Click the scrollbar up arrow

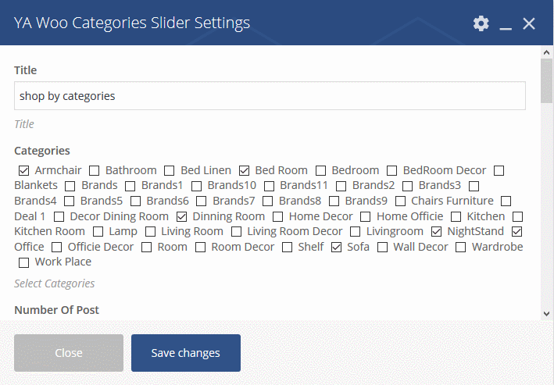point(546,52)
